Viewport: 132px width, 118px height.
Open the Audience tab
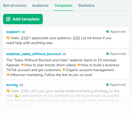(x=40, y=5)
